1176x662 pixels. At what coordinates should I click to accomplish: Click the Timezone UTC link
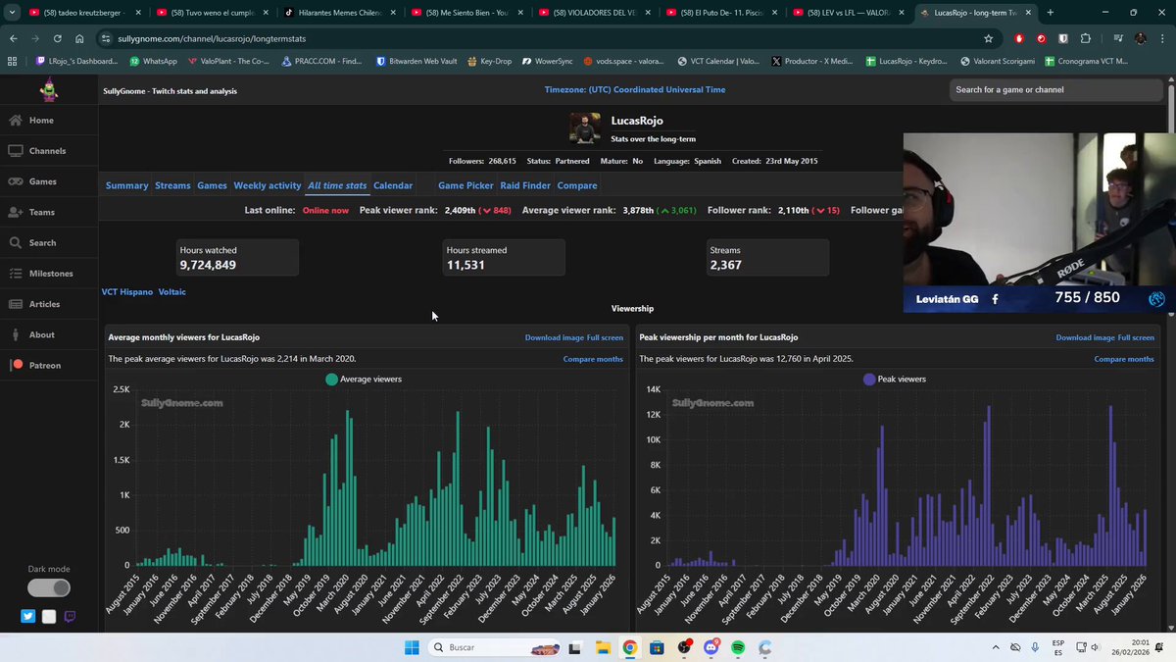635,90
